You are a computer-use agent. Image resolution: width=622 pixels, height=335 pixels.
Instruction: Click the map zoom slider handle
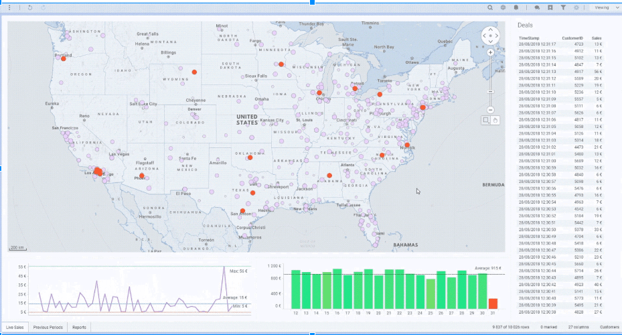coord(491,92)
